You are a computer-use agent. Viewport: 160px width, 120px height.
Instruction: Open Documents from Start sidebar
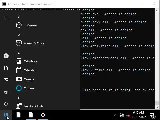(6, 68)
